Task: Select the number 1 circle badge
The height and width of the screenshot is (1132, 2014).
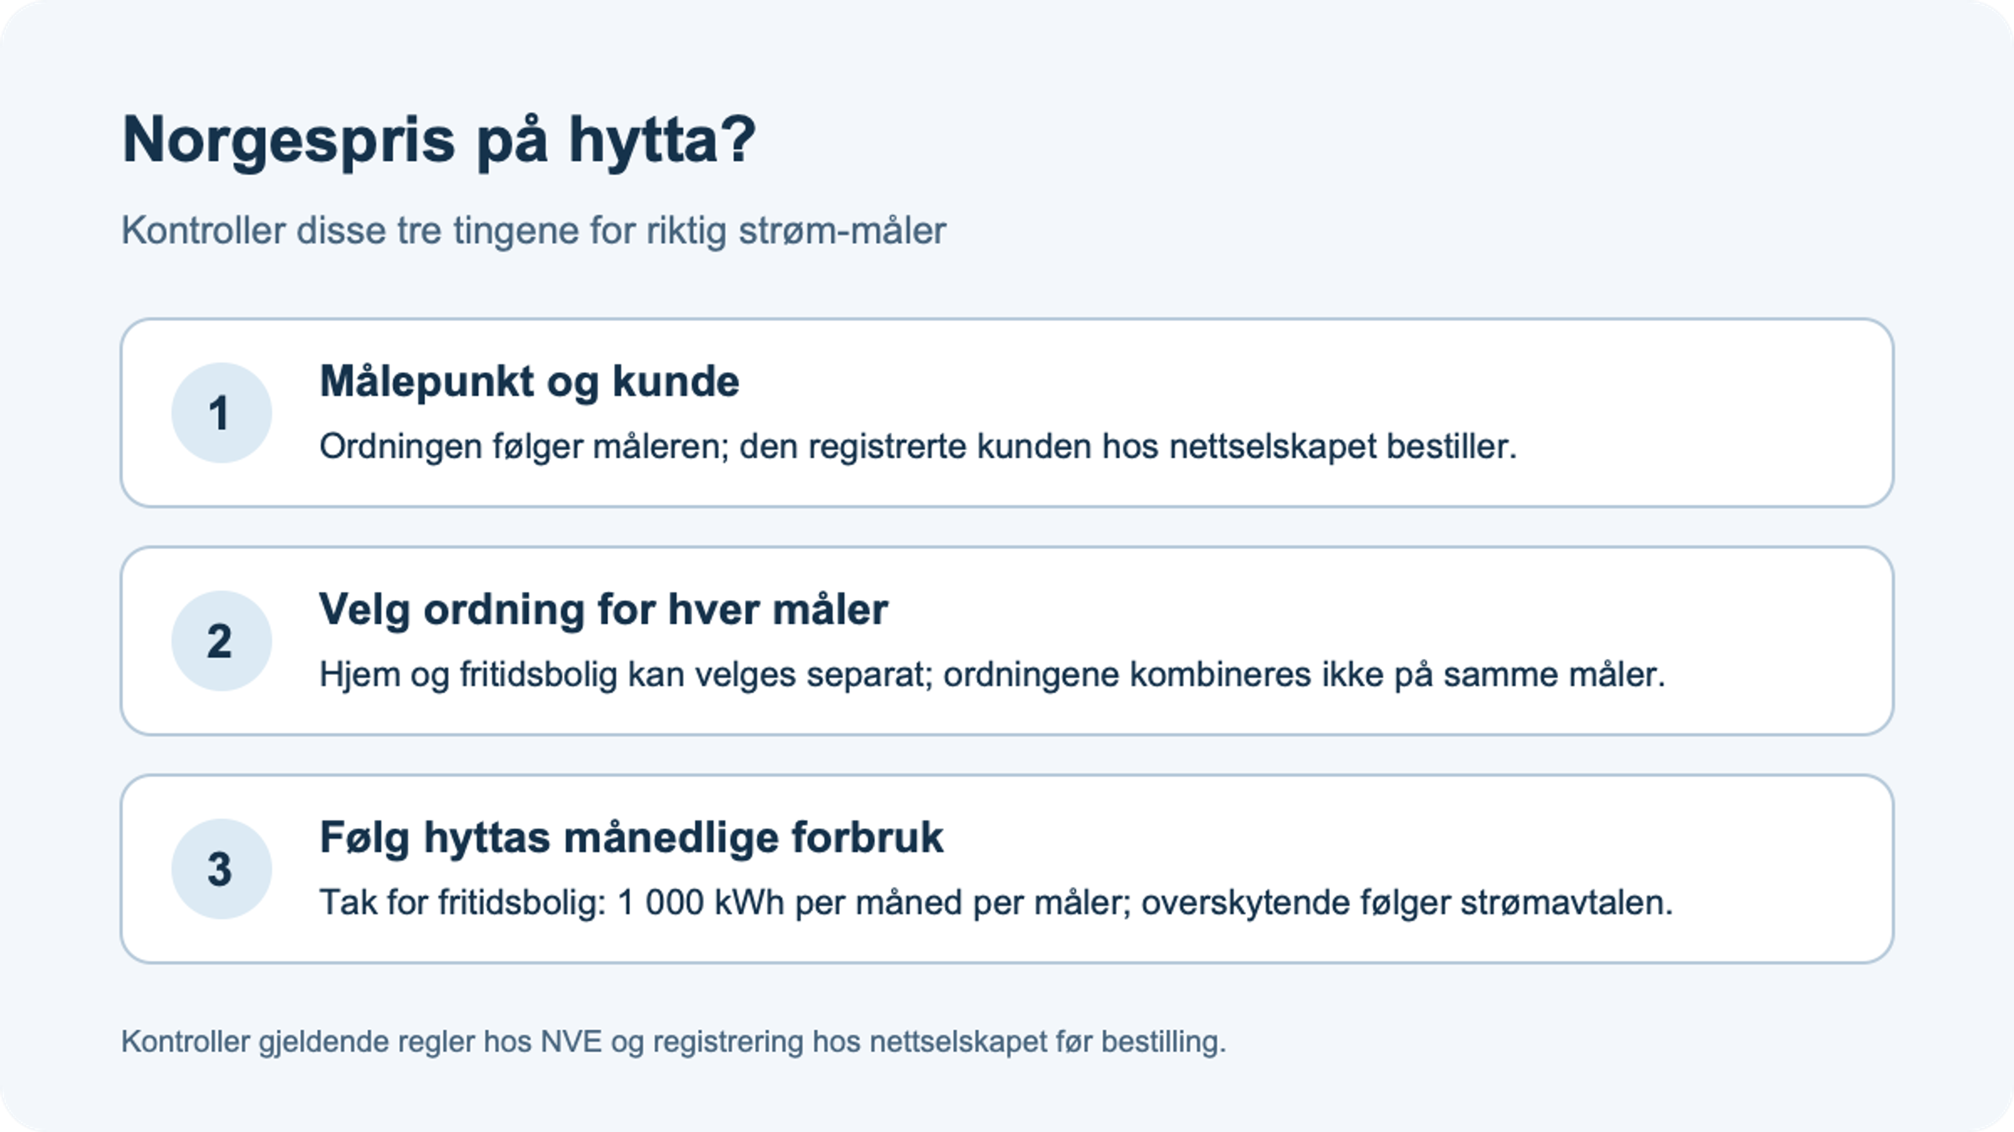Action: pos(221,412)
